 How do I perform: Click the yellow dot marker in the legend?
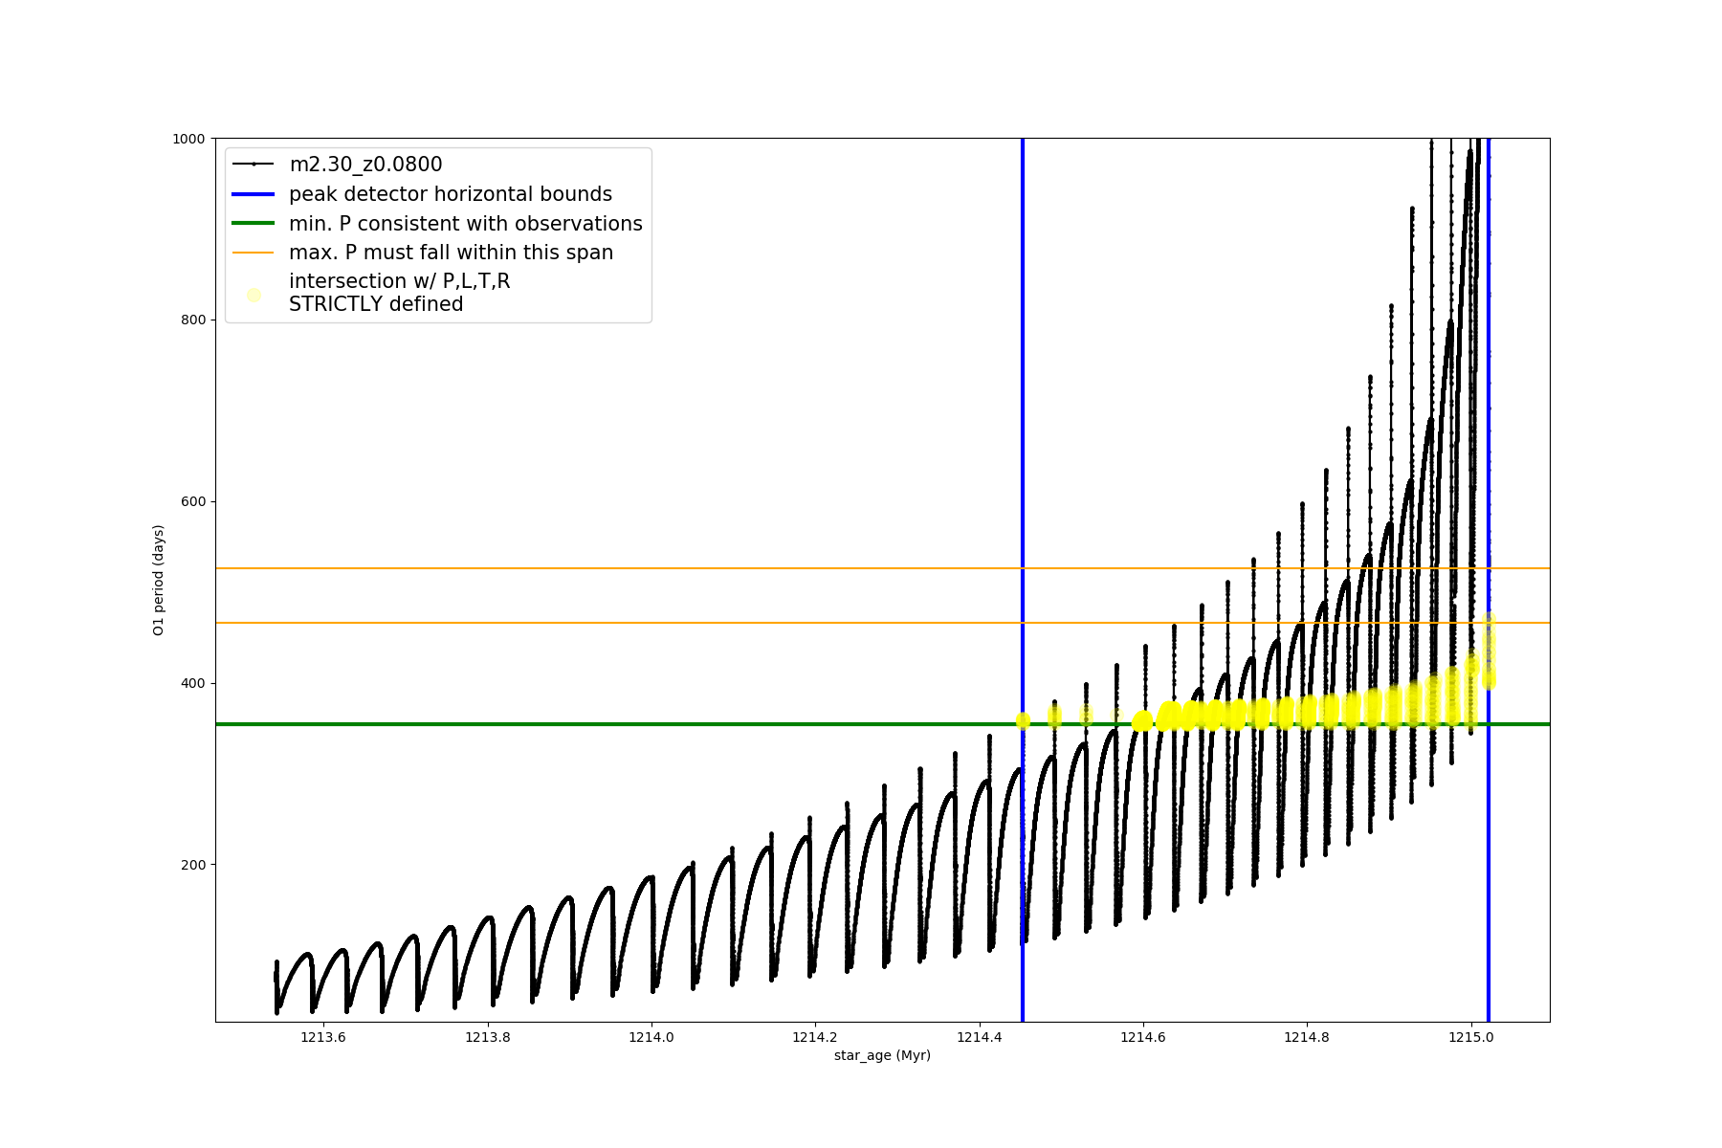[x=254, y=295]
